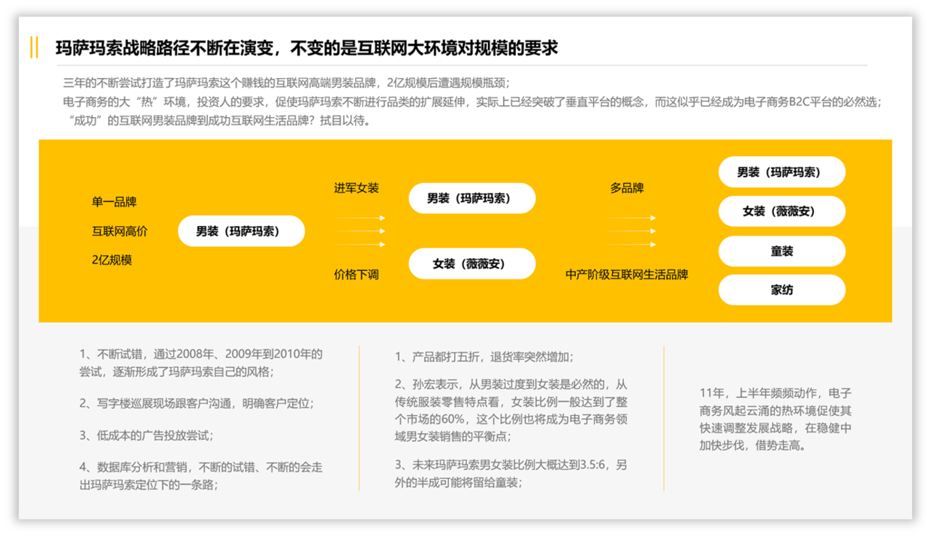Click the 单一品牌 label
The width and height of the screenshot is (931, 536).
coord(114,202)
